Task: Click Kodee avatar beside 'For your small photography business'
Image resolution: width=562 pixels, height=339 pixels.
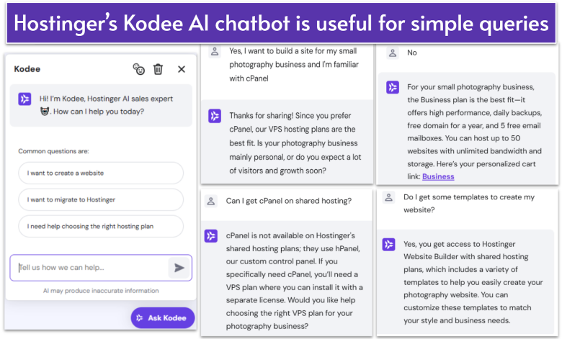Action: point(393,87)
